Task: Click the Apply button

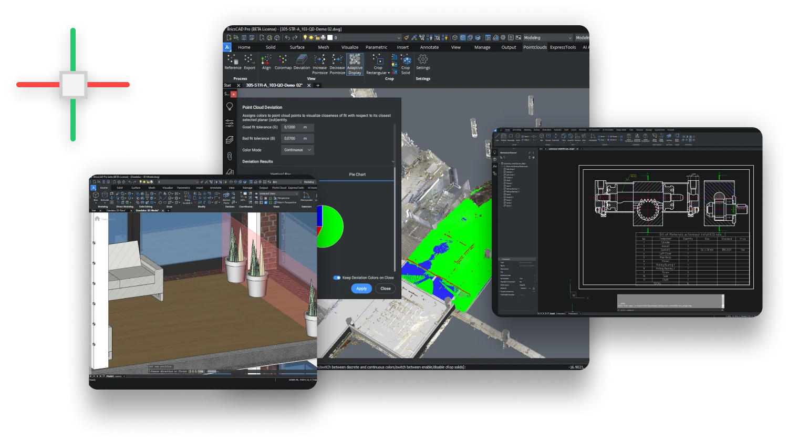Action: click(x=361, y=289)
